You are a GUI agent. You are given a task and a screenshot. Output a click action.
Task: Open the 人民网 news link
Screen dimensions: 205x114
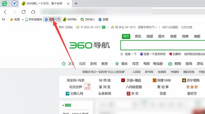click(x=136, y=72)
